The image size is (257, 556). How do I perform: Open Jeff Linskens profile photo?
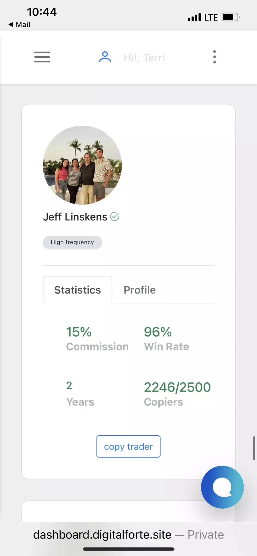point(83,165)
